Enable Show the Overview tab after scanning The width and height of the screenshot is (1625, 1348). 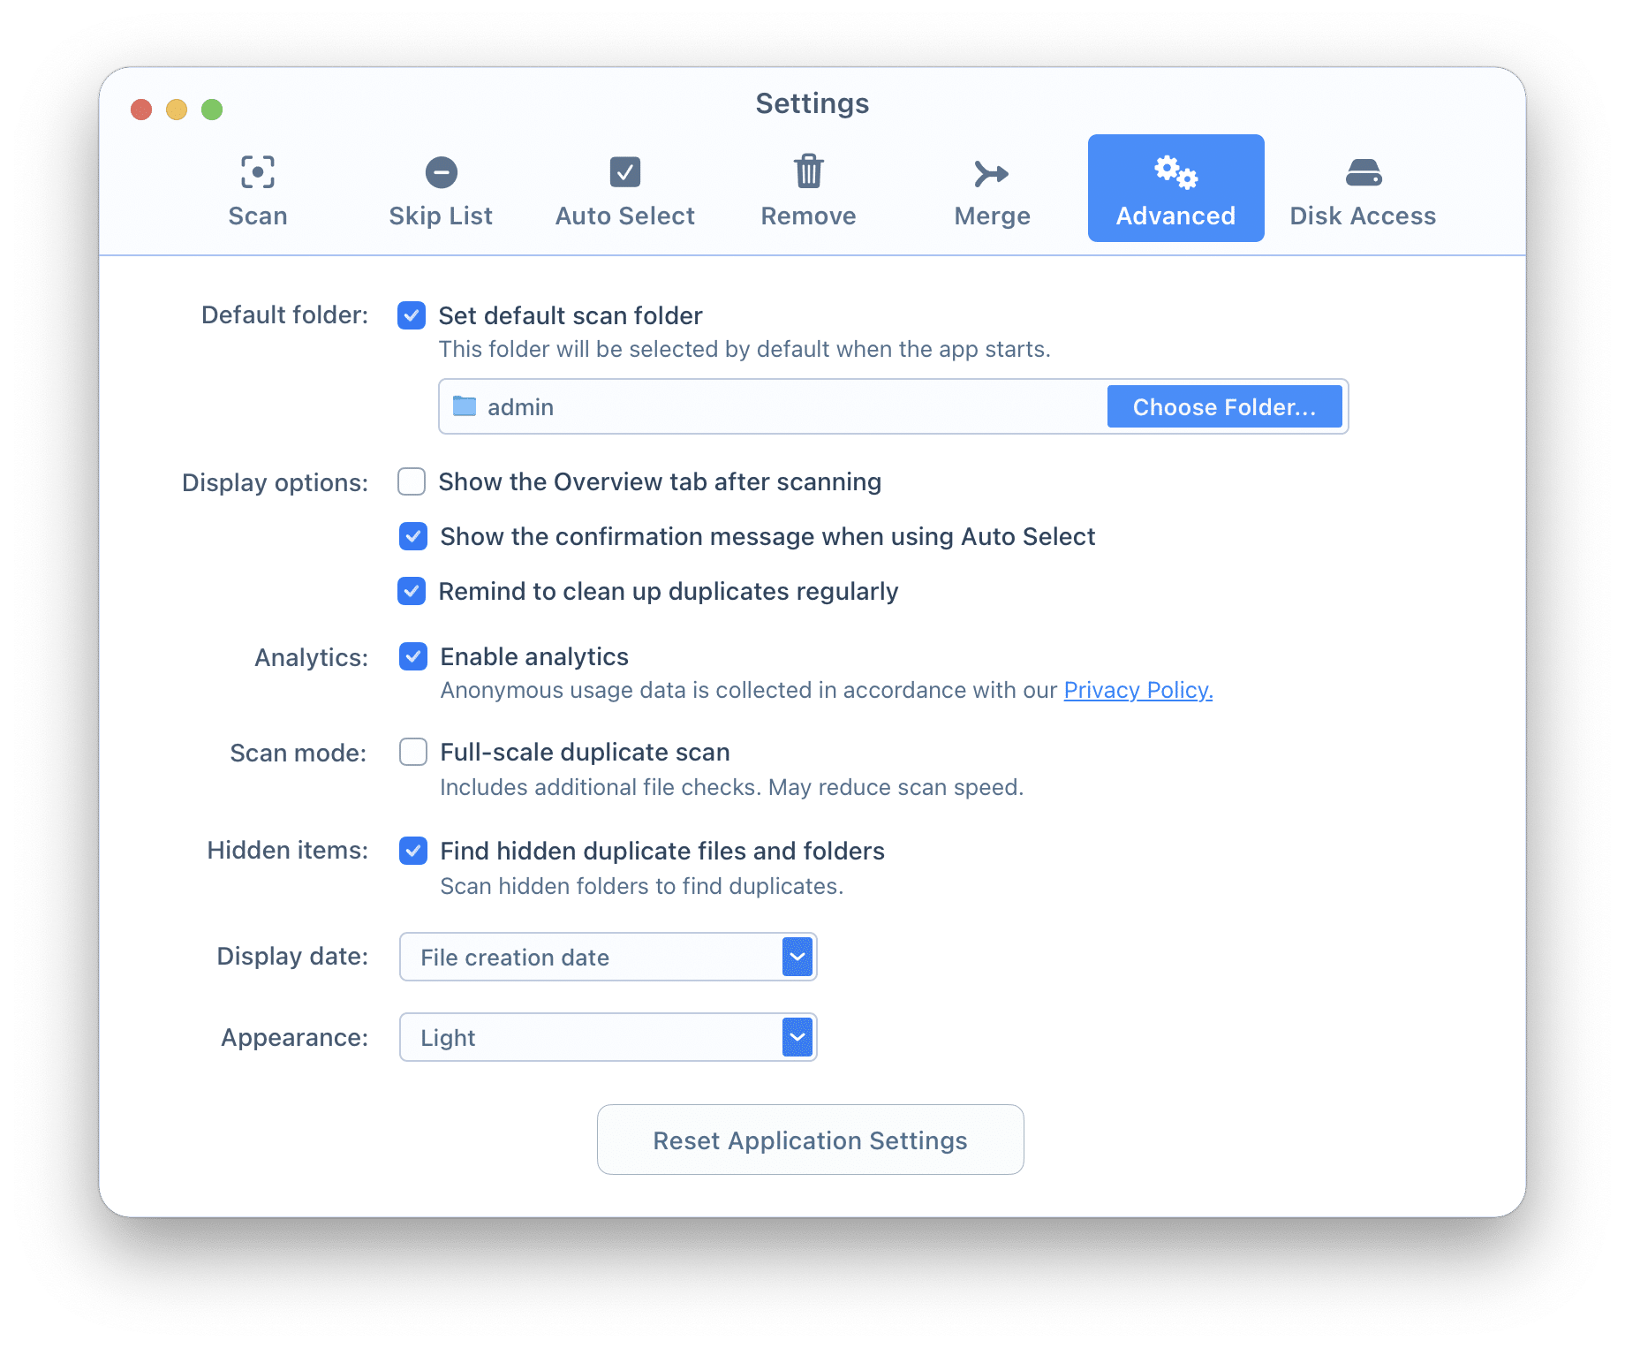pos(412,481)
